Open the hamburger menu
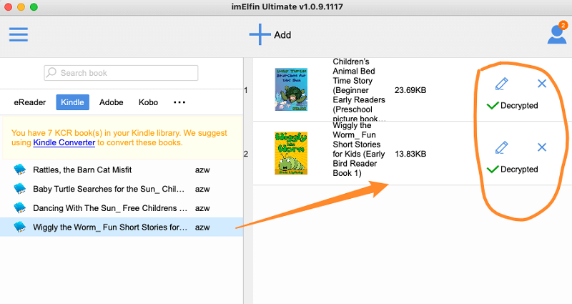 19,34
